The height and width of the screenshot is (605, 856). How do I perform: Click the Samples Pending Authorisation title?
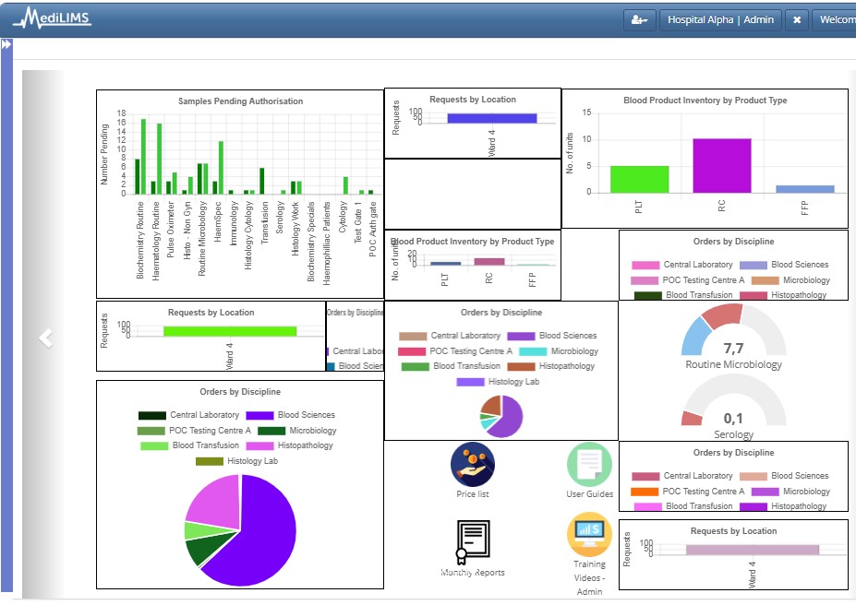(241, 101)
